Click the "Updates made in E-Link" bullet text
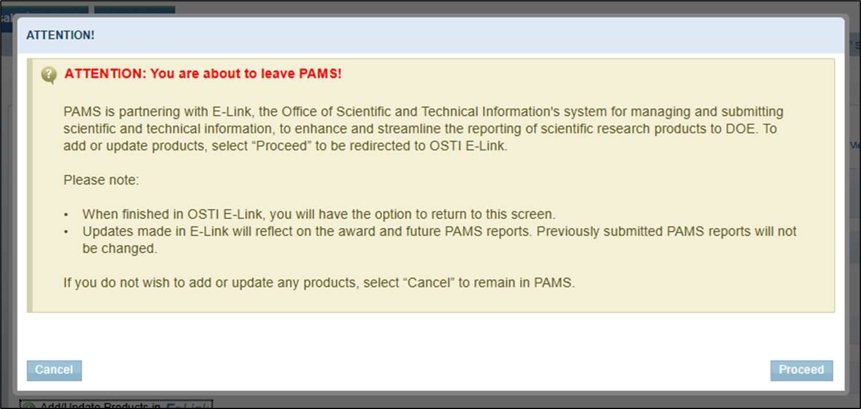The height and width of the screenshot is (409, 861). click(439, 232)
